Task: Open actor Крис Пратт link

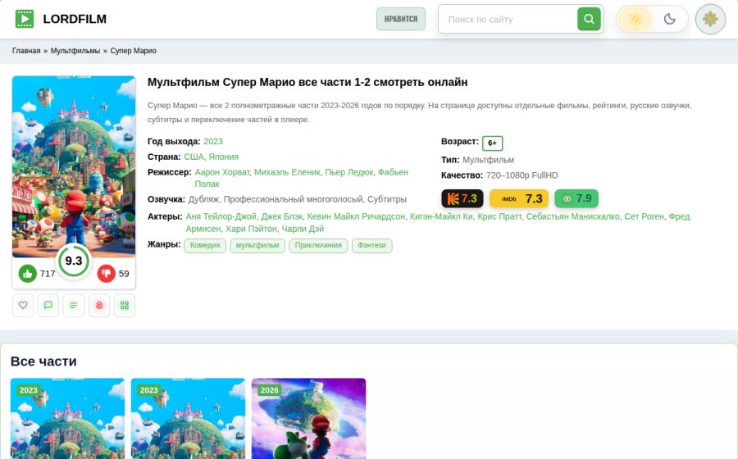Action: [x=499, y=216]
